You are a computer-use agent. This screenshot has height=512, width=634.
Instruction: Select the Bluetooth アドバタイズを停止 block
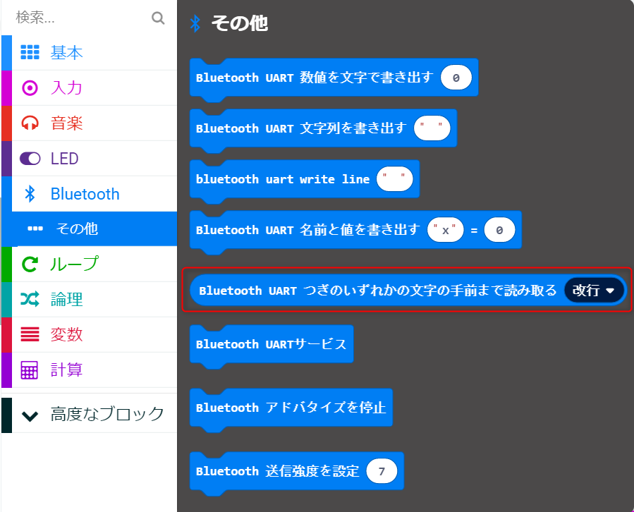291,408
